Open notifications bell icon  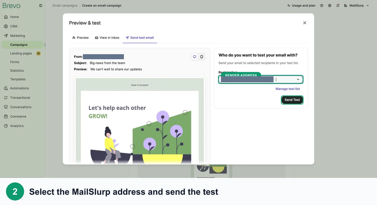[338, 5]
